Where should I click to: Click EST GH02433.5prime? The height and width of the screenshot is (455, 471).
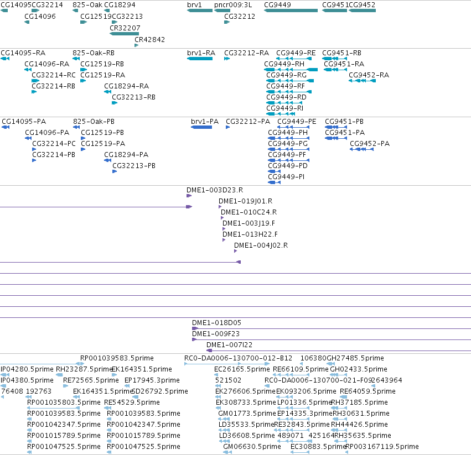coord(358,369)
